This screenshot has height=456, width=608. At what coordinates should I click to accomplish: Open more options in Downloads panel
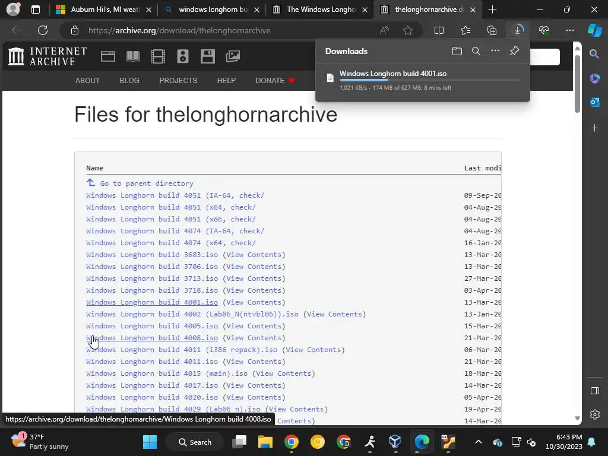(x=495, y=51)
